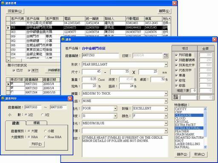Open the MEDIUM BLUE fluorescence dropdown
The height and width of the screenshot is (163, 218).
[x=166, y=124]
